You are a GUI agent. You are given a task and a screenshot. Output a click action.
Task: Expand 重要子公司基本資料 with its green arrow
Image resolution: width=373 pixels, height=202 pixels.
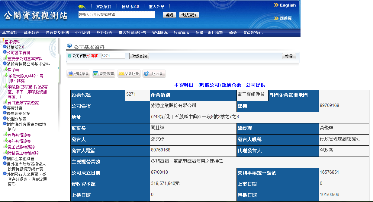(x=5, y=58)
